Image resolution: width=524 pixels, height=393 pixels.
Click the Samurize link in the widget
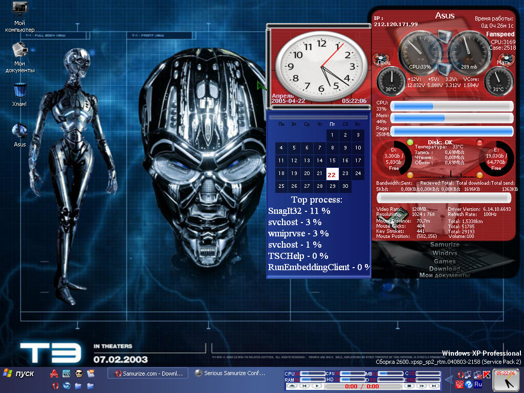pos(445,245)
